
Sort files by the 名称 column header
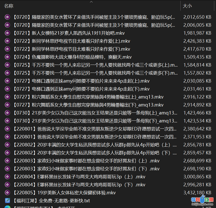[x=9, y=6]
